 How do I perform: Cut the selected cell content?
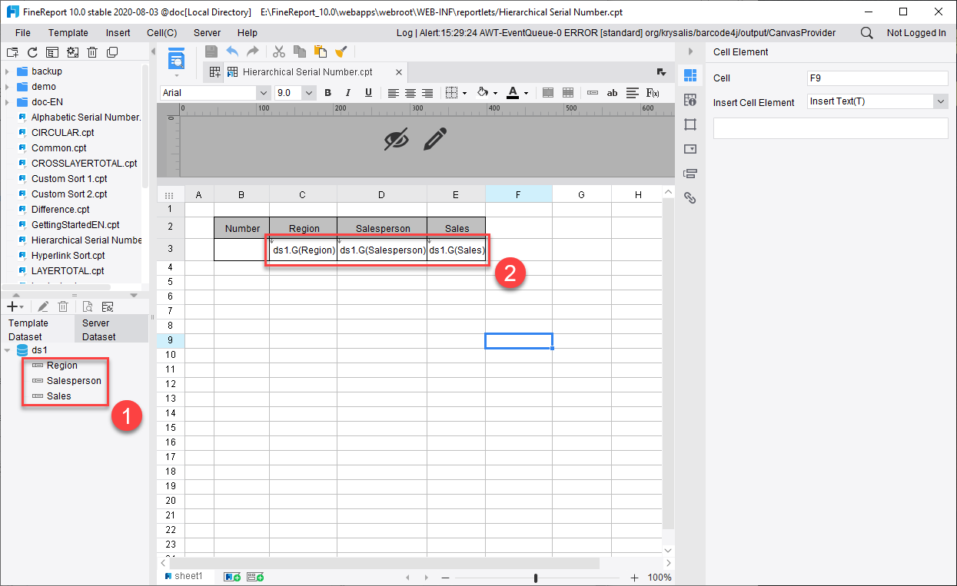279,51
